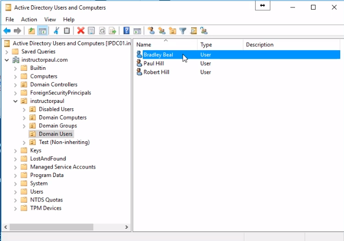This screenshot has width=344, height=241.
Task: Click the red Delete X icon
Action: (x=81, y=31)
